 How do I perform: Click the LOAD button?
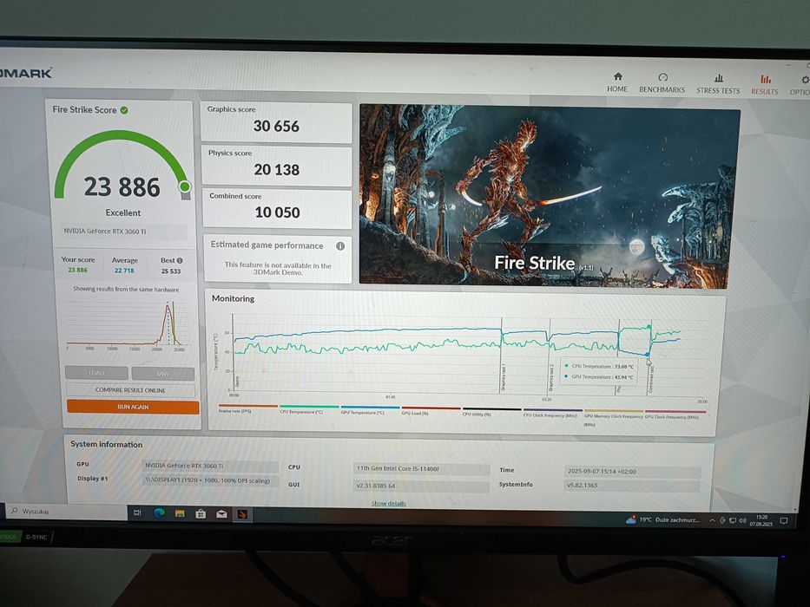coord(96,373)
